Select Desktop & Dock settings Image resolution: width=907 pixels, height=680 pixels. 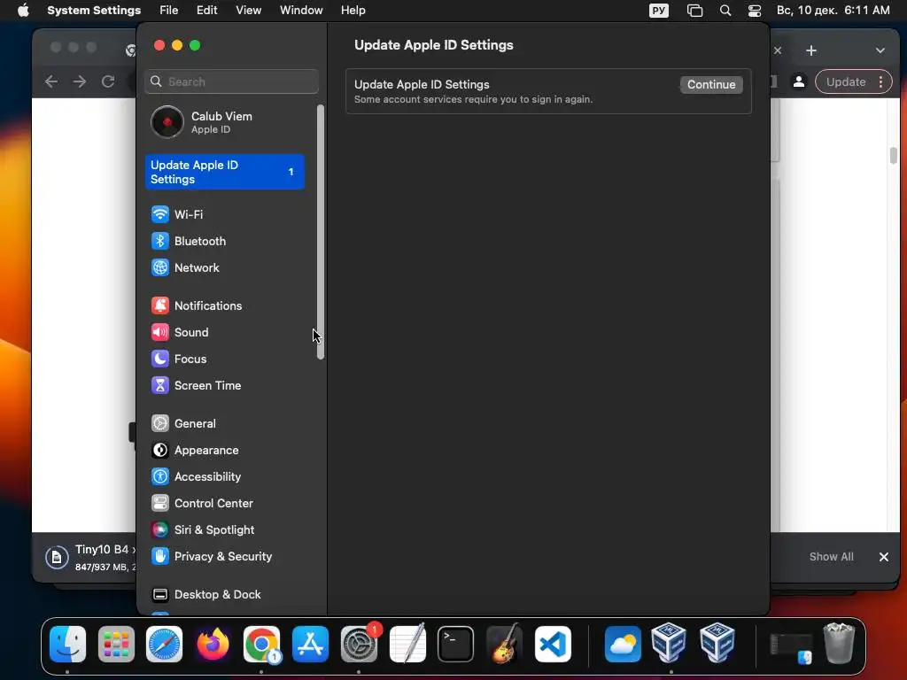tap(224, 595)
